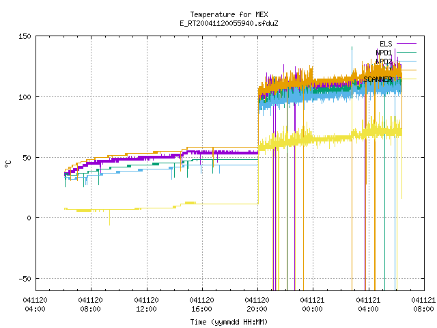Select the NPD1 legend label
This screenshot has height=328, width=437.
(x=384, y=53)
